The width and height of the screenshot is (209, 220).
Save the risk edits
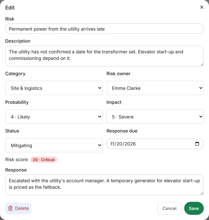tap(194, 208)
